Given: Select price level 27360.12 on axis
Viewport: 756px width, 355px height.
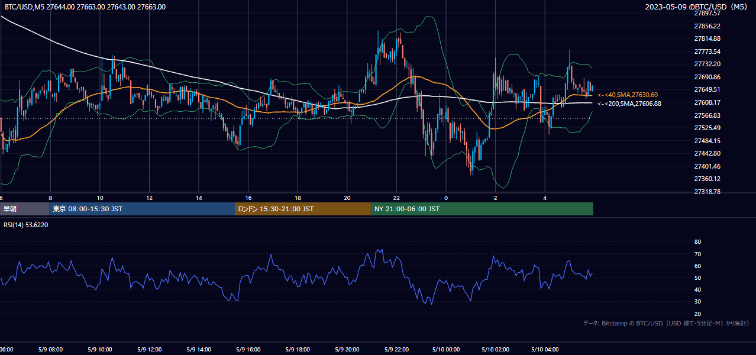Looking at the screenshot, I should [707, 179].
